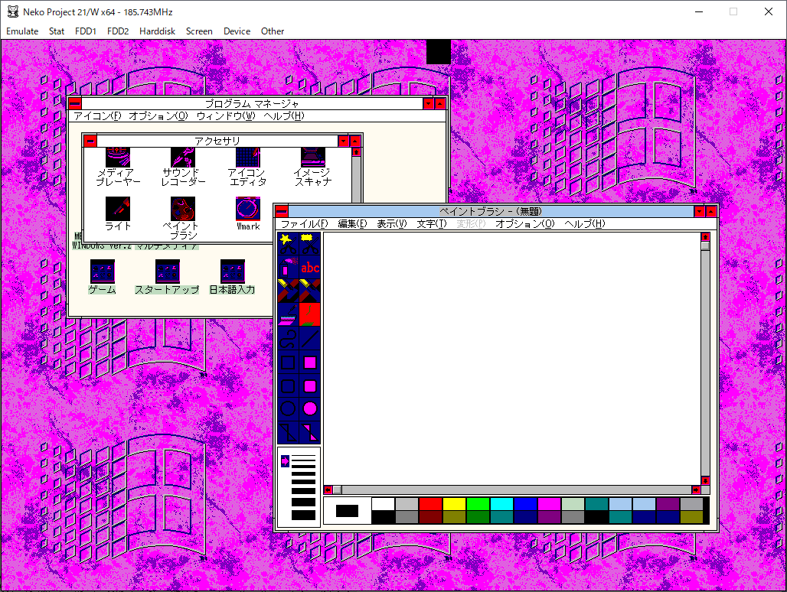Open Paintbrush's ヘルプ(H) menu
787x592 pixels.
(585, 223)
